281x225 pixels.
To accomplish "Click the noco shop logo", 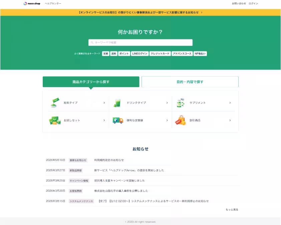I will (32, 3).
